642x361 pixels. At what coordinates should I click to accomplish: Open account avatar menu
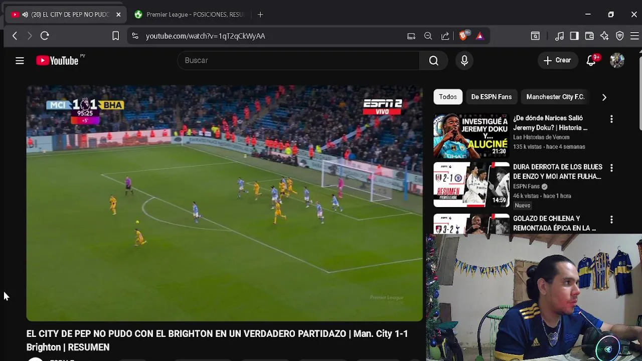(617, 60)
